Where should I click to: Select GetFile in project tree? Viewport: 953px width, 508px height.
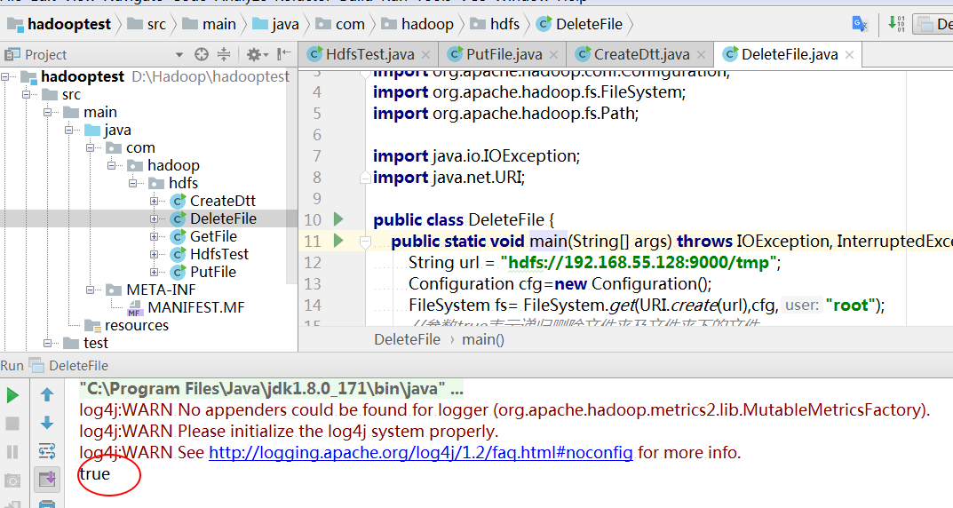coord(213,236)
